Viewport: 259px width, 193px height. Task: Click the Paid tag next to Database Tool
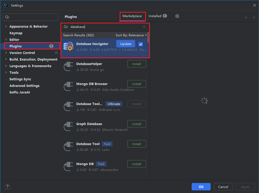click(x=107, y=144)
